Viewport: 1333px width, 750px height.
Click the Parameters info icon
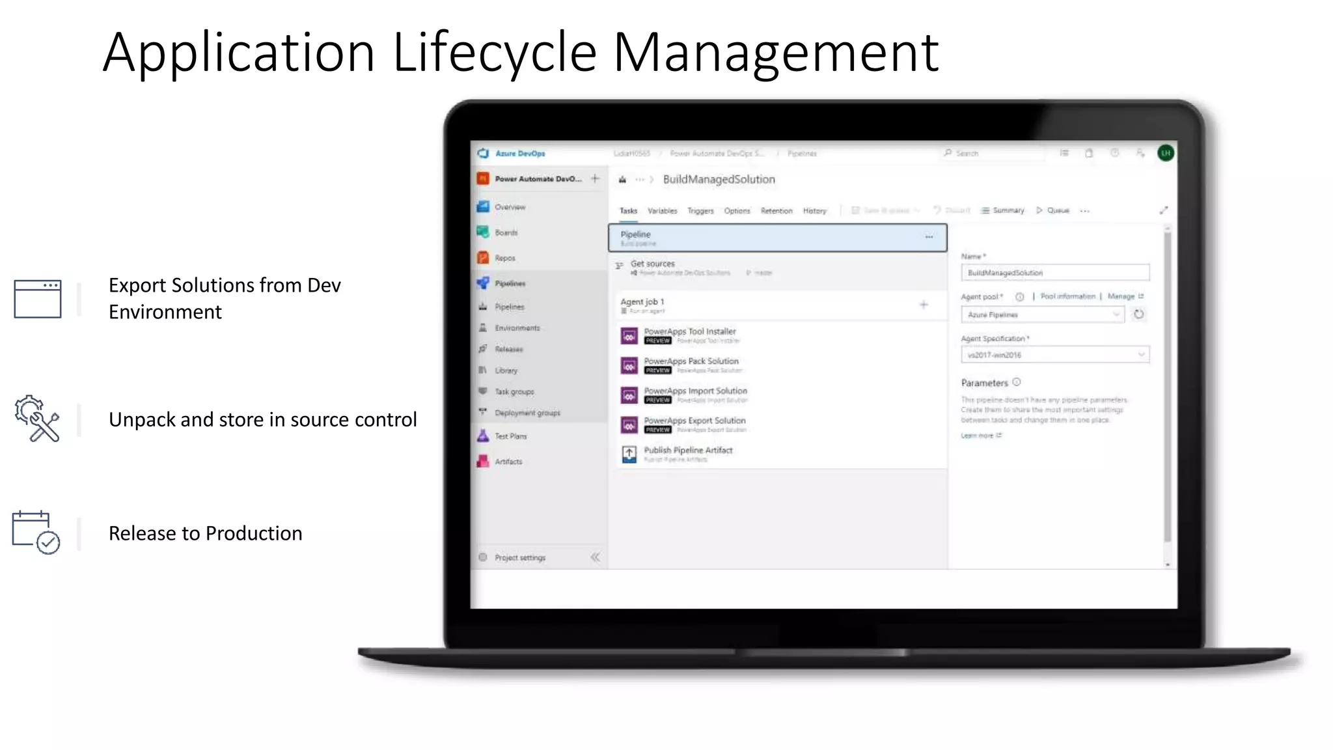coord(1017,382)
